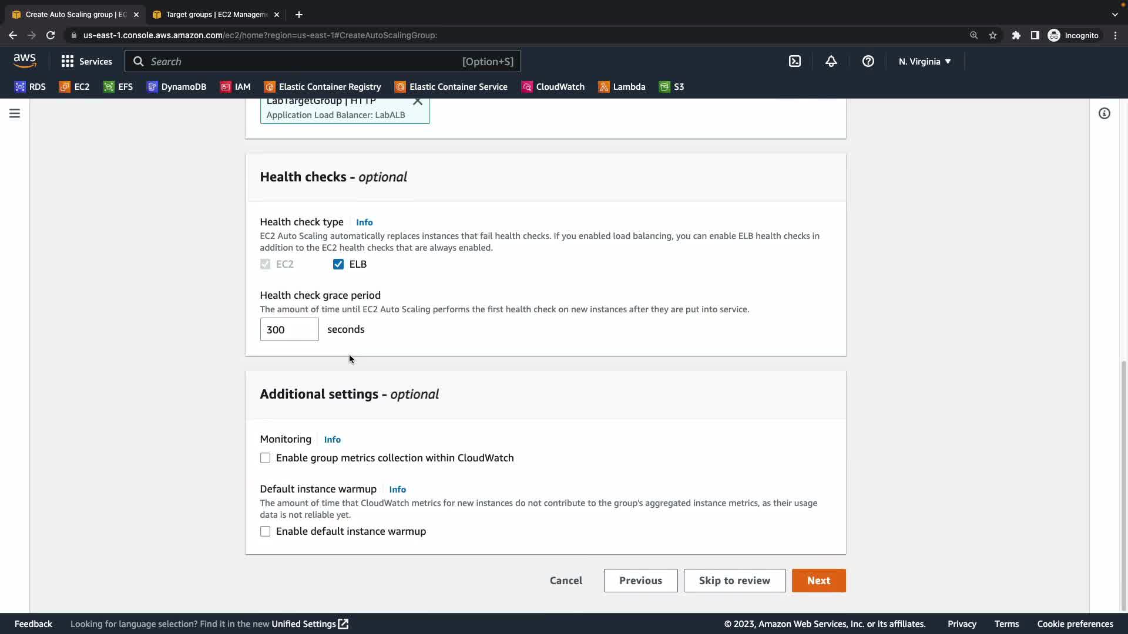Click the Skip to review button
The width and height of the screenshot is (1128, 634).
coord(734,581)
